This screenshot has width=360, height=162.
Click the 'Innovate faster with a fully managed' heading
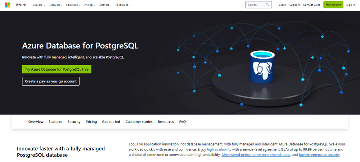click(x=61, y=152)
